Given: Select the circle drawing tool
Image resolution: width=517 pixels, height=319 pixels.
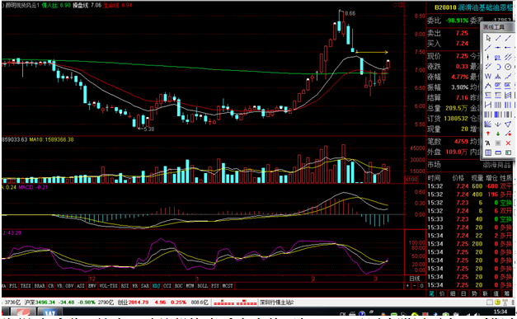Looking at the screenshot, I should pos(508,67).
